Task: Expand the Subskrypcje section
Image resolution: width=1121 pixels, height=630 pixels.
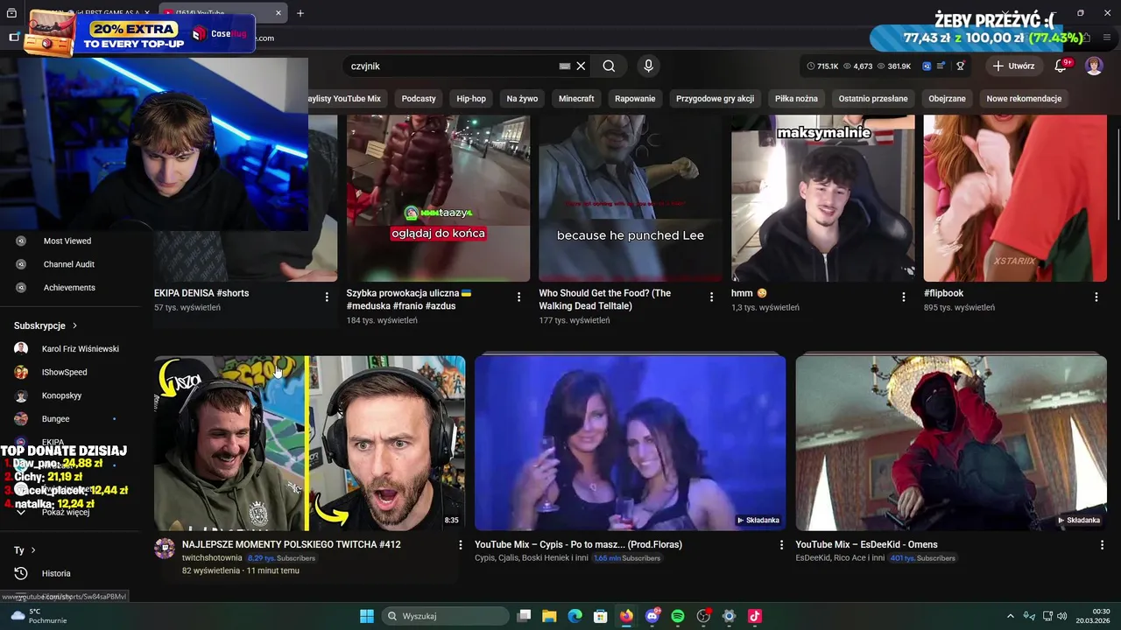Action: (46, 325)
